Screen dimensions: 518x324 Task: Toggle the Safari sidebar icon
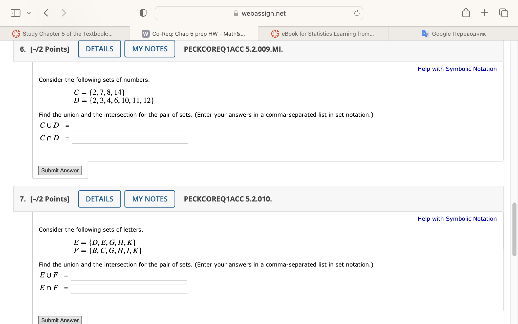tap(15, 13)
